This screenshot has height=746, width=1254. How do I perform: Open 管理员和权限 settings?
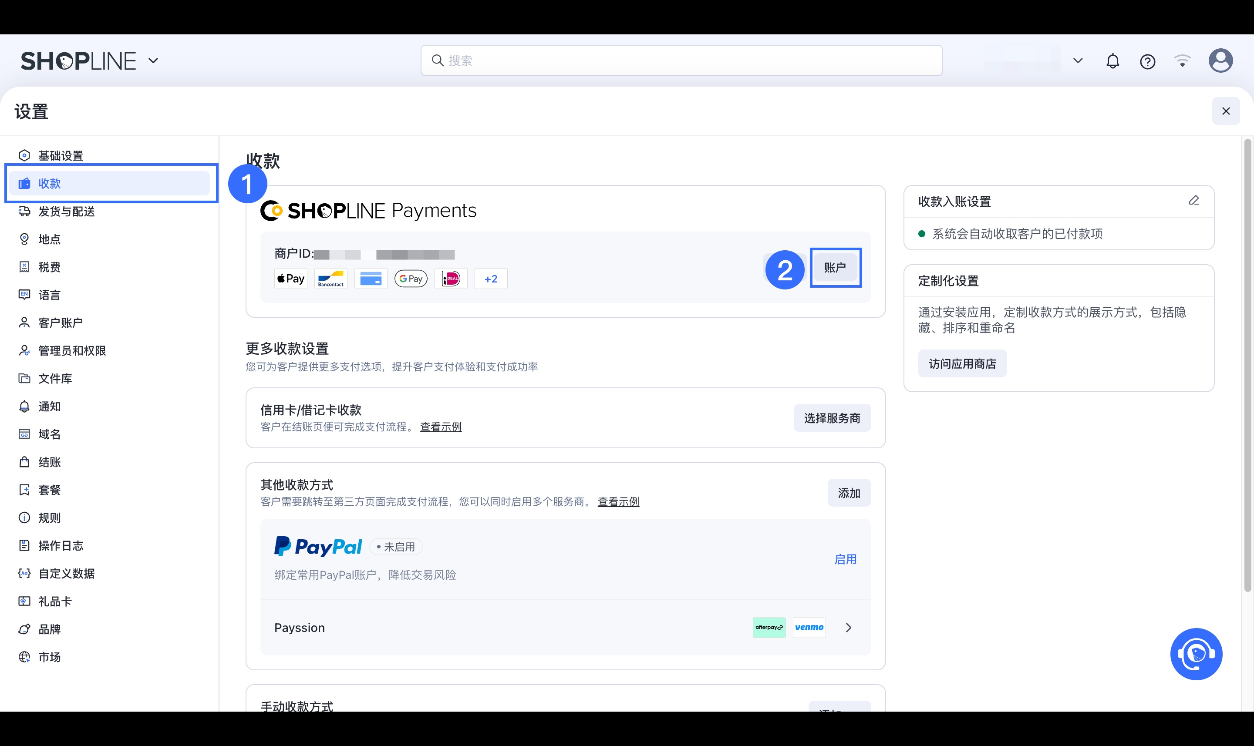110,350
